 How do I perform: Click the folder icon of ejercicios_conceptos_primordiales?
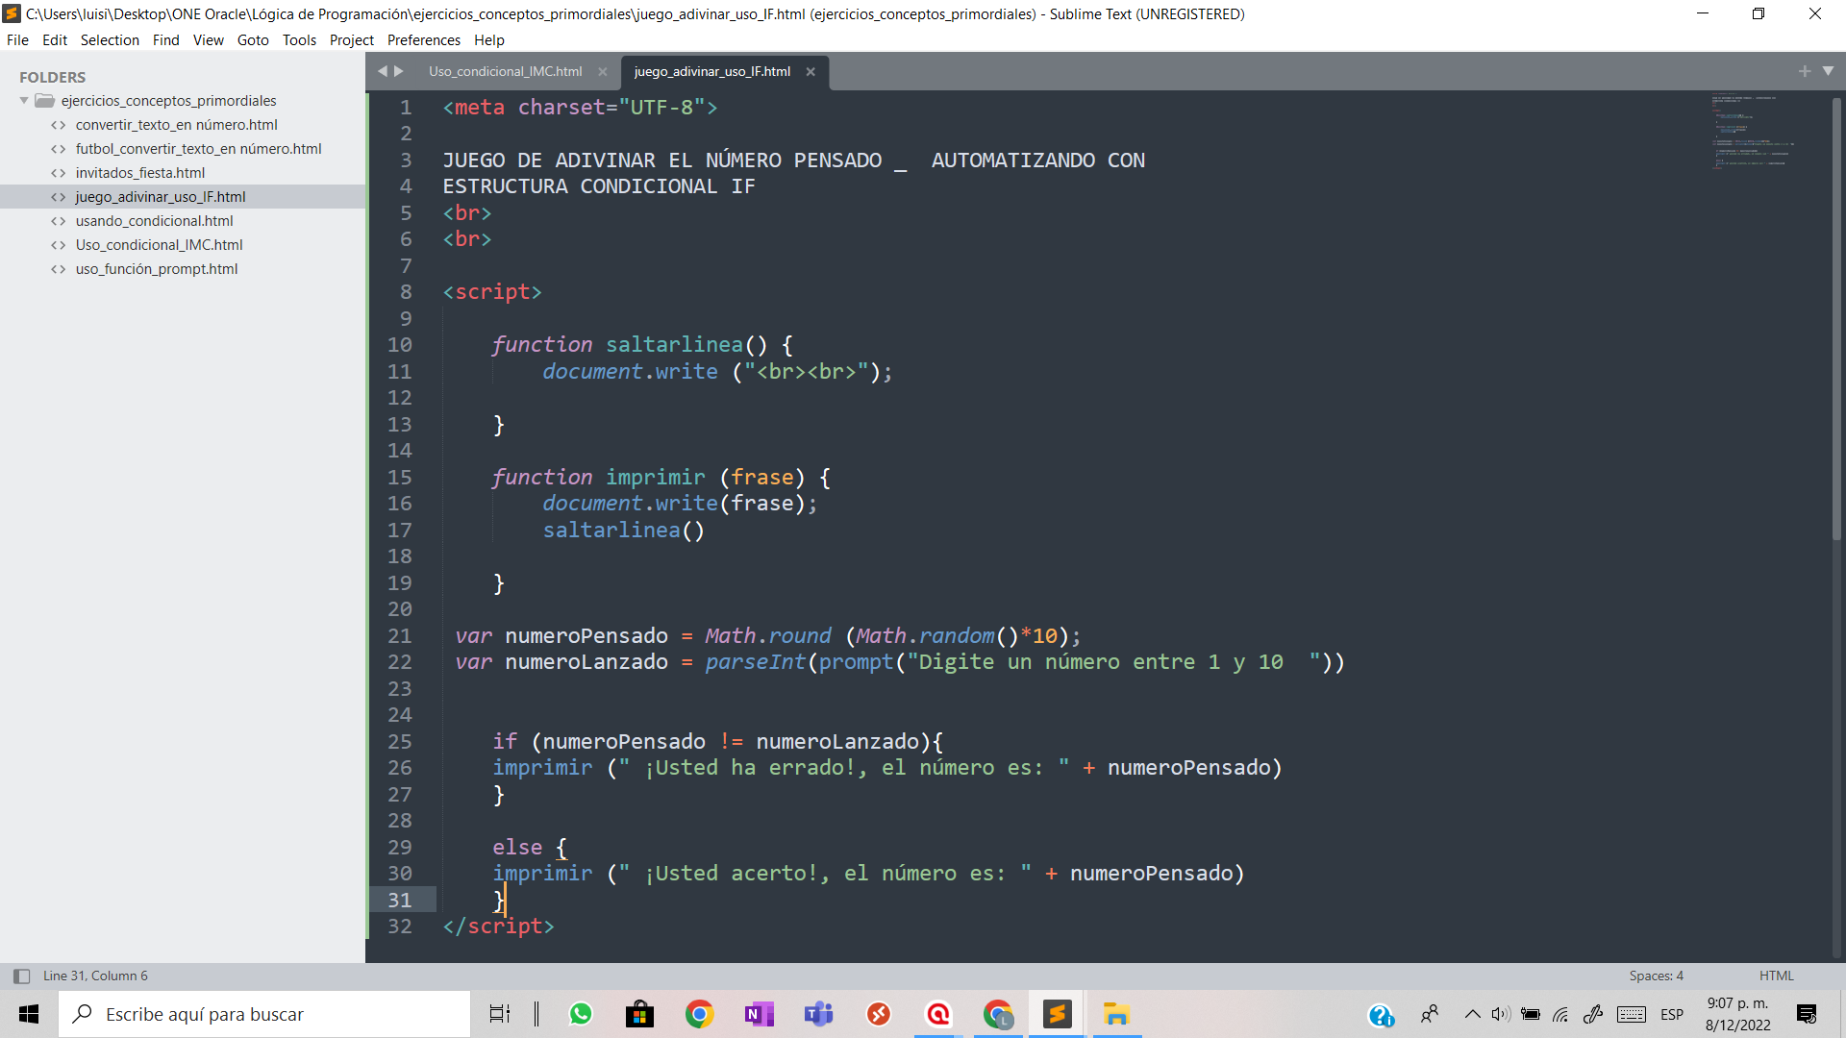pyautogui.click(x=44, y=101)
